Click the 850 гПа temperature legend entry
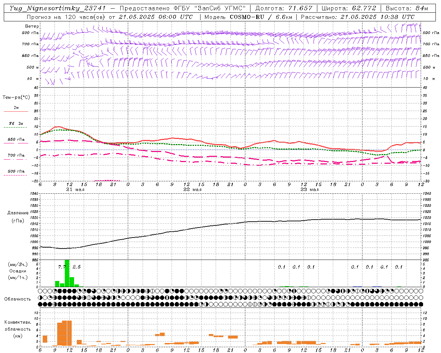This screenshot has height=353, width=441. pos(16,141)
